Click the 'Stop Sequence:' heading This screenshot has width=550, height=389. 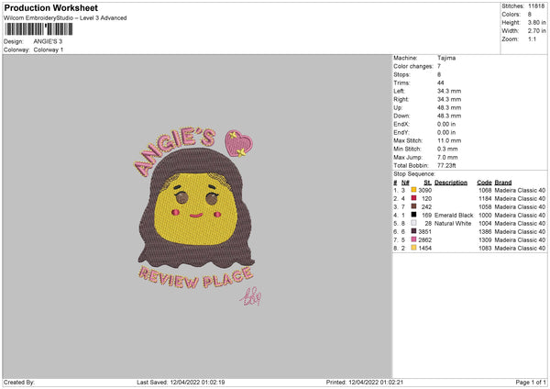click(414, 174)
